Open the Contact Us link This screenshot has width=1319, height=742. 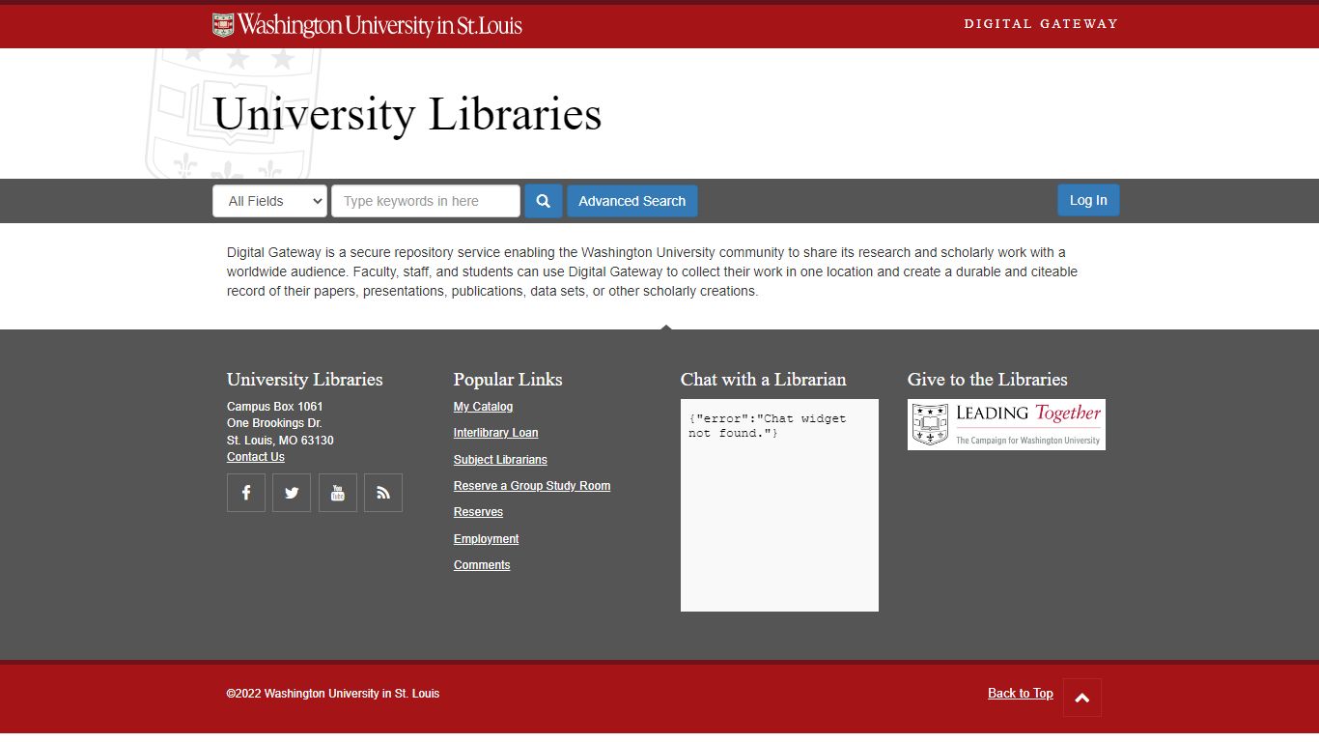click(256, 457)
